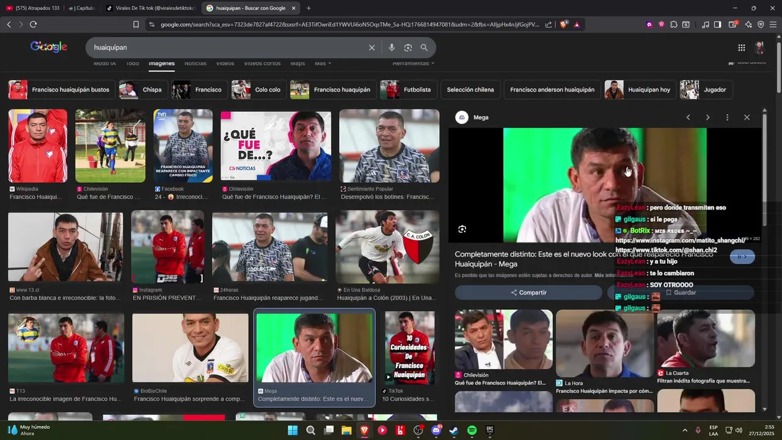The width and height of the screenshot is (782, 440).
Task: Search inside image with Lens icon
Action: pyautogui.click(x=462, y=229)
